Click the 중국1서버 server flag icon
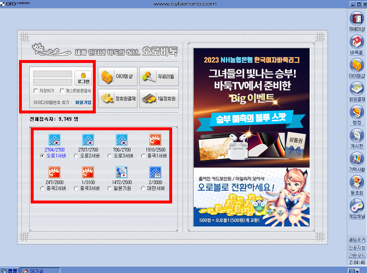This screenshot has width=367, height=273. pyautogui.click(x=155, y=140)
